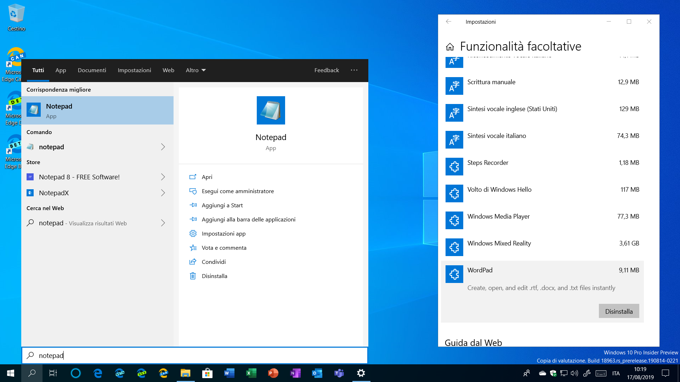Image resolution: width=680 pixels, height=382 pixels.
Task: Click in the notepad search box
Action: pos(195,355)
